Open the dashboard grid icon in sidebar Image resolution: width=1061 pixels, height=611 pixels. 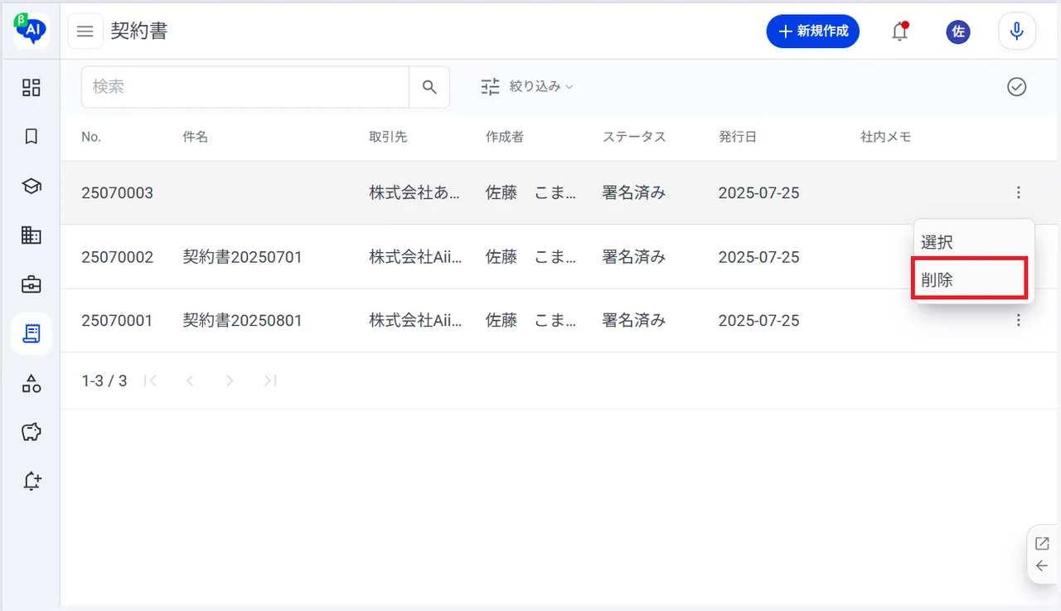[31, 87]
